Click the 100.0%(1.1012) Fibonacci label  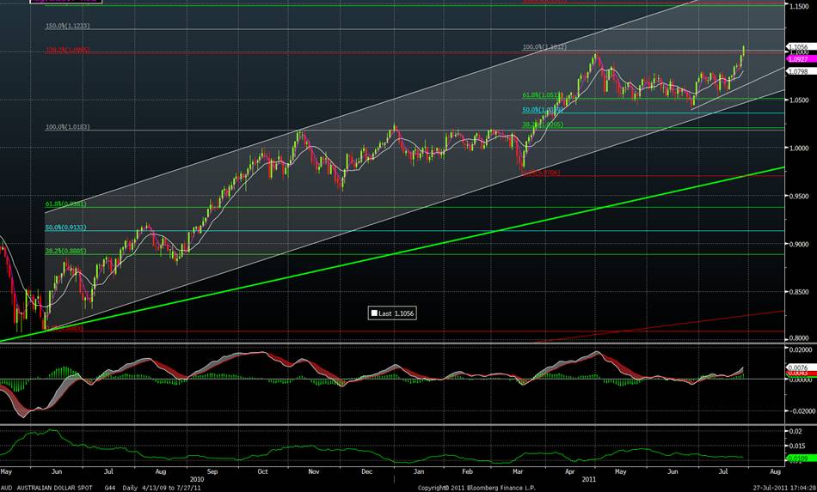[544, 47]
